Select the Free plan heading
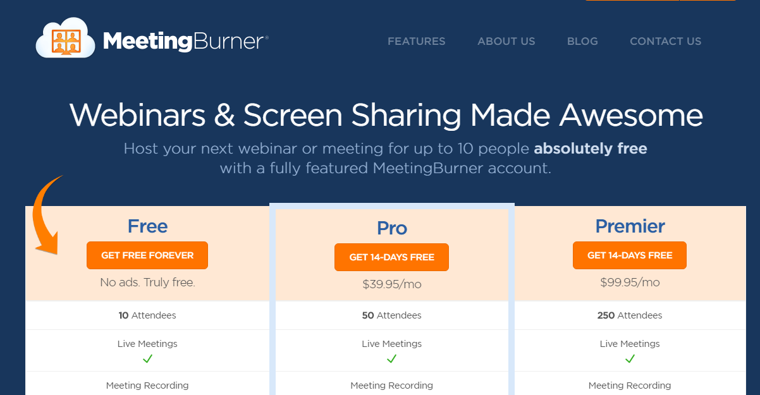Image resolution: width=760 pixels, height=395 pixels. (147, 226)
